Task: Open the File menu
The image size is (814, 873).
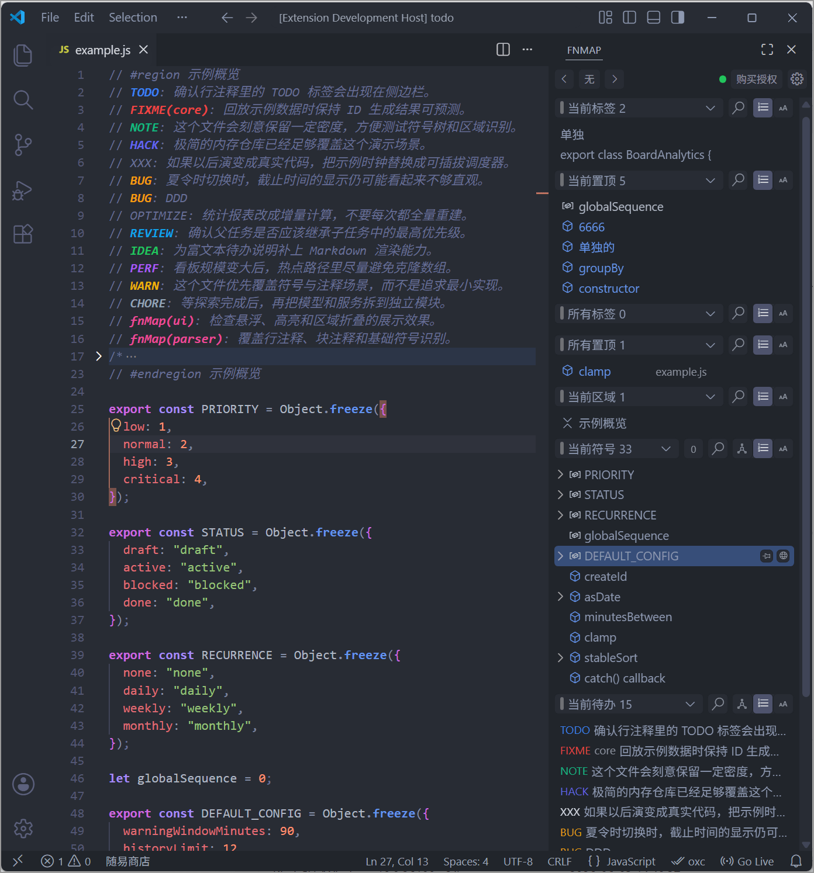Action: coord(50,18)
